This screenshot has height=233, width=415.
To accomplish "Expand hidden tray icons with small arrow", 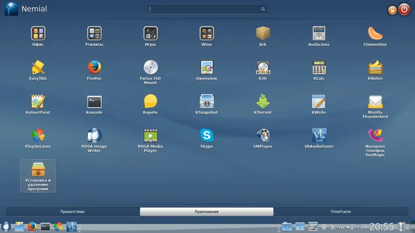I will pyautogui.click(x=366, y=227).
